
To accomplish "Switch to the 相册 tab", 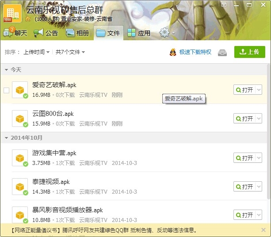I will 77,33.
